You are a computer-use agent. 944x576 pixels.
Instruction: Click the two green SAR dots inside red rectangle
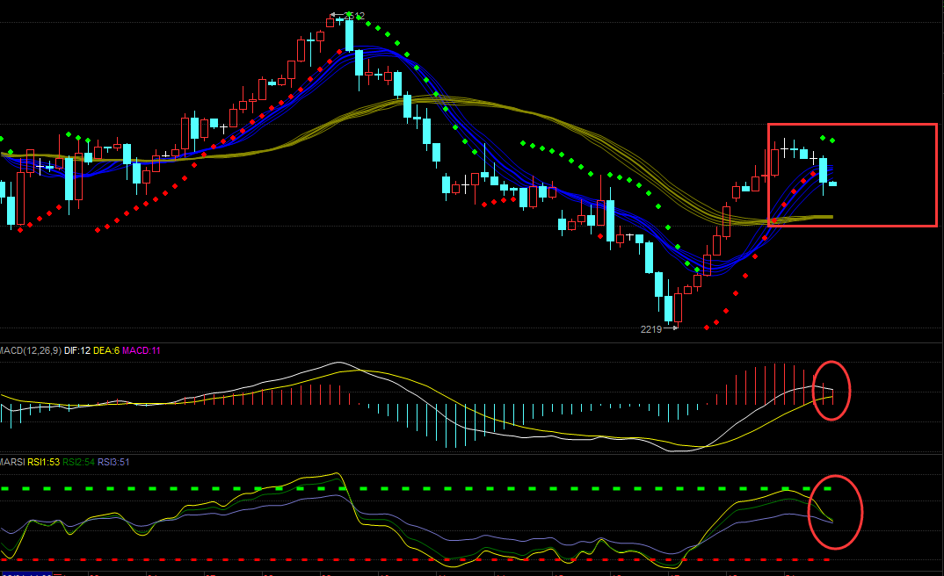[x=828, y=140]
